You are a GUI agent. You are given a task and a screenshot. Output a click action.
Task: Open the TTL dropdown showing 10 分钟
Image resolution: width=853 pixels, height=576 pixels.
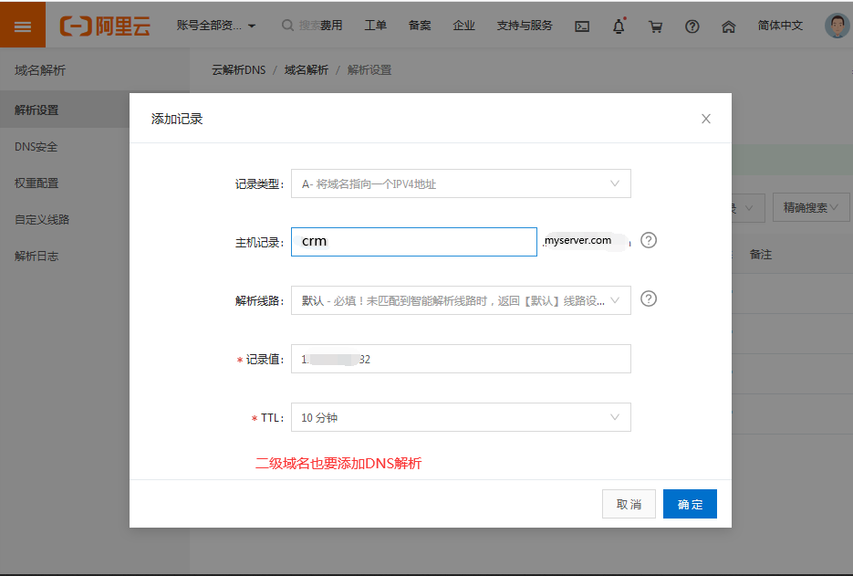point(461,418)
